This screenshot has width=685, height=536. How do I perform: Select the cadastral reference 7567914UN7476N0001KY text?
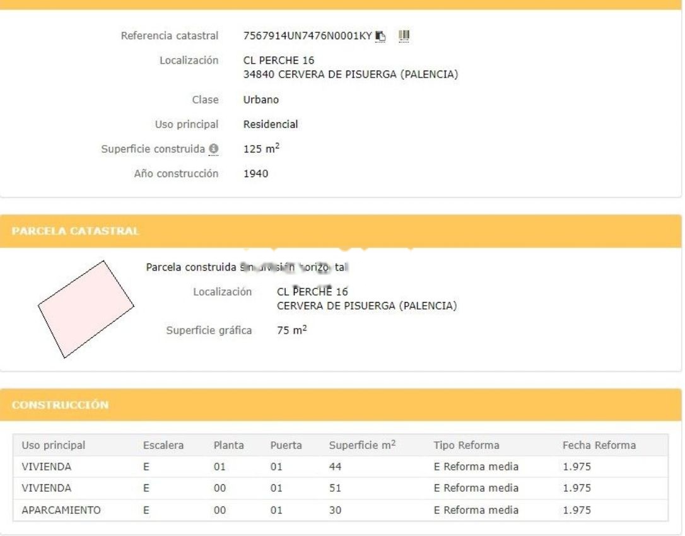(x=307, y=36)
